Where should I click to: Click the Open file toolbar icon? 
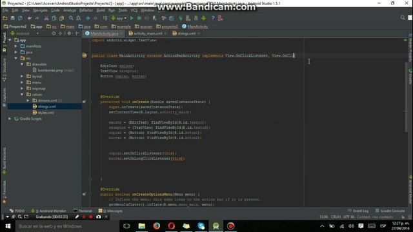tap(5, 18)
